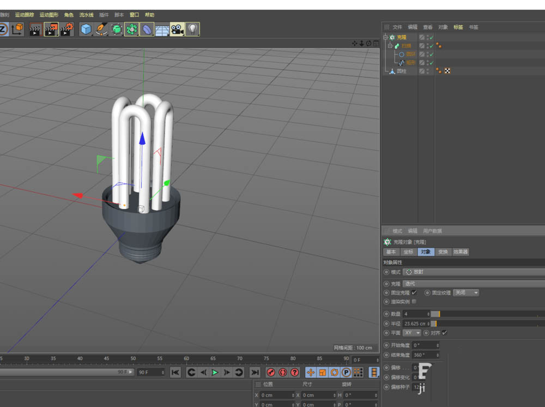This screenshot has width=545, height=407.
Task: Click the green Play forward button
Action: [215, 372]
